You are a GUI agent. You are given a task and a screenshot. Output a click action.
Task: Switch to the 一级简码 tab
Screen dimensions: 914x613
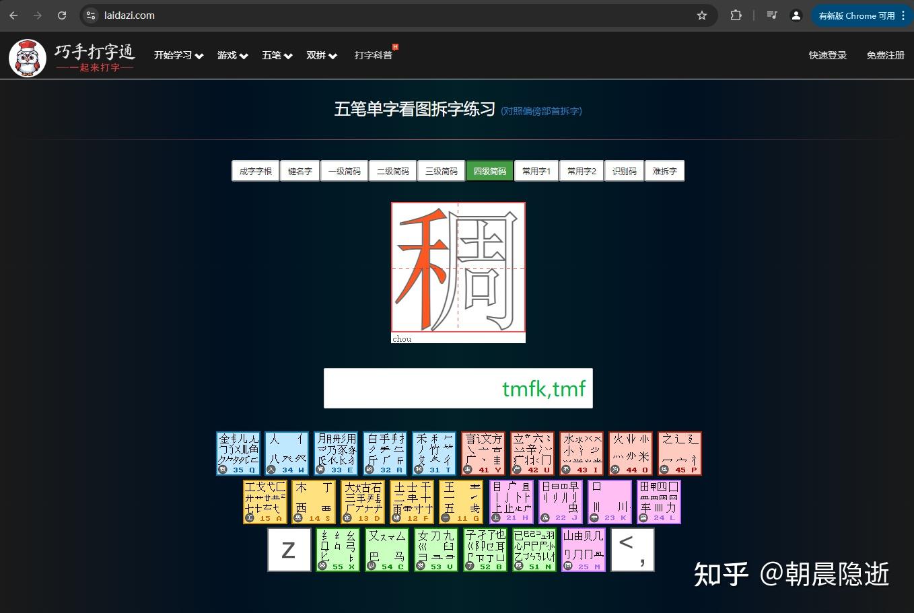345,171
